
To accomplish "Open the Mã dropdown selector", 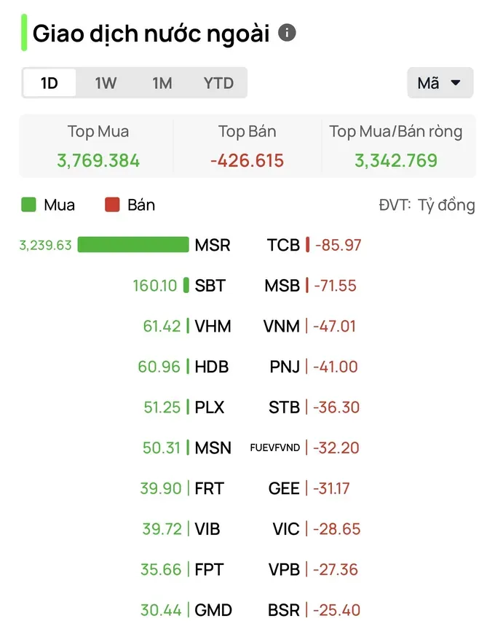I will (x=440, y=83).
